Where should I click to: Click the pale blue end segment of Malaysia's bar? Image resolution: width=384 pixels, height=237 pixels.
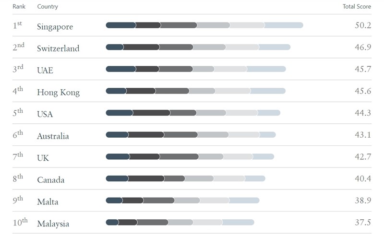click(238, 222)
